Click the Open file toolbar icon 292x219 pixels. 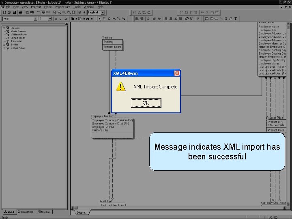tap(9, 13)
